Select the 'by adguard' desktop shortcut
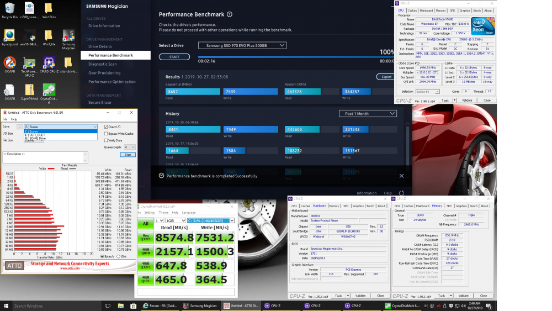This screenshot has width=552, height=311. [9, 38]
